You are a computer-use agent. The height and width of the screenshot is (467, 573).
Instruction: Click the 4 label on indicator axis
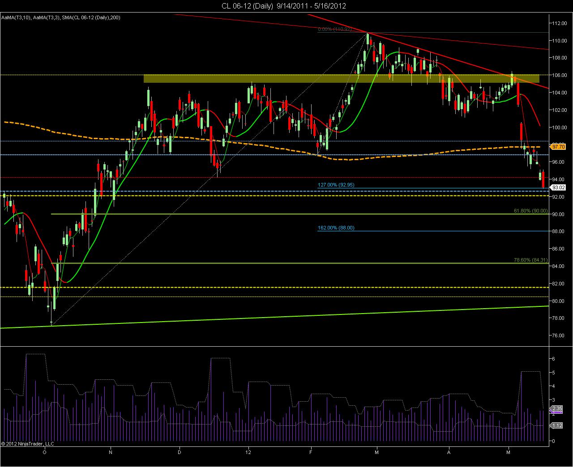tap(554, 386)
